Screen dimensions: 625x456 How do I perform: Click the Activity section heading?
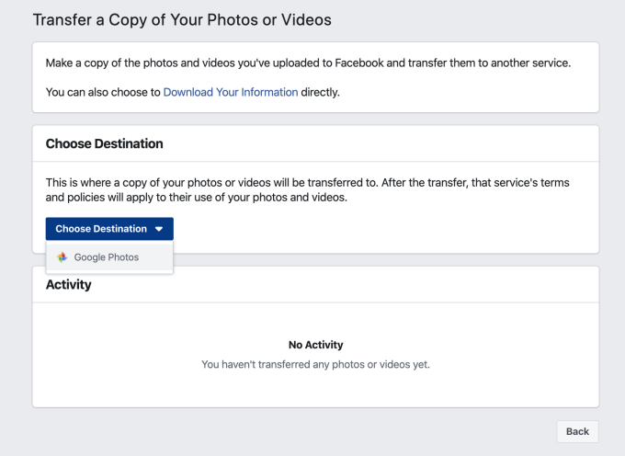point(68,285)
